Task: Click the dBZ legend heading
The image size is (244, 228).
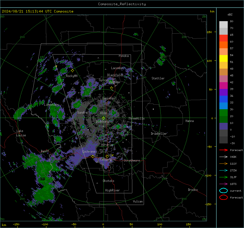Action: [230, 15]
